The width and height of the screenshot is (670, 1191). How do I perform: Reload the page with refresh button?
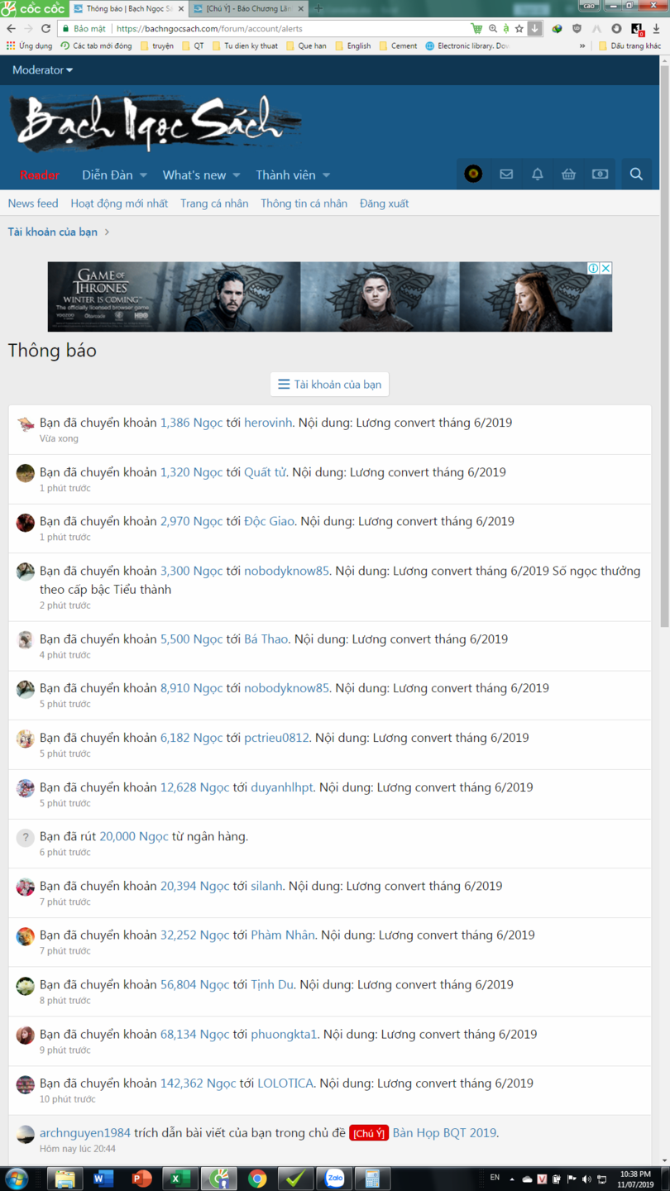pos(45,28)
